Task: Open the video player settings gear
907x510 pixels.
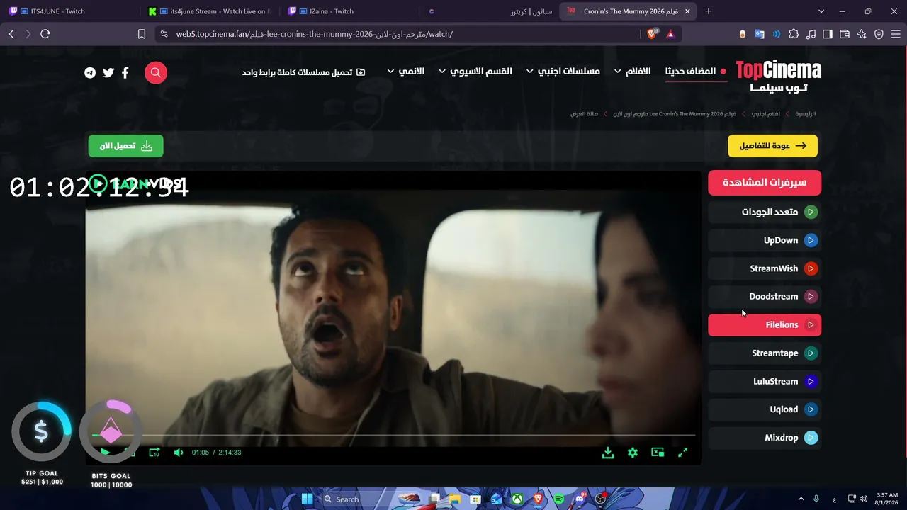Action: [633, 453]
